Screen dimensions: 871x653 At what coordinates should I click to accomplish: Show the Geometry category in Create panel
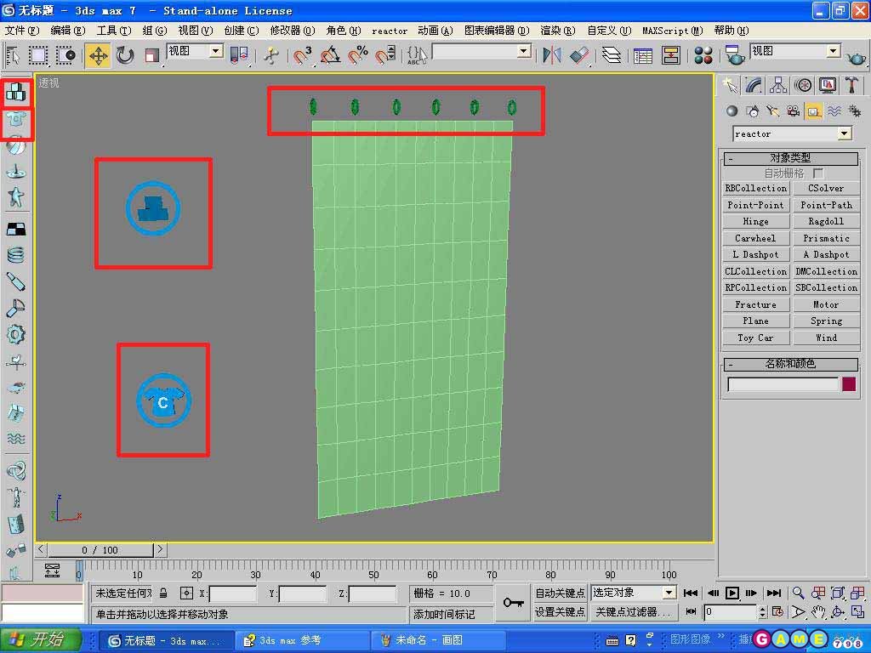point(732,111)
